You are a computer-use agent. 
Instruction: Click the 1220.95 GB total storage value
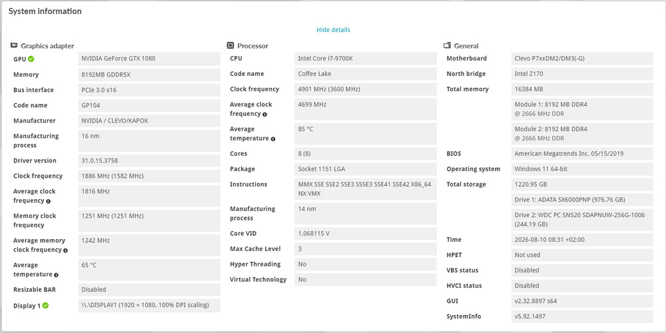pyautogui.click(x=582, y=184)
